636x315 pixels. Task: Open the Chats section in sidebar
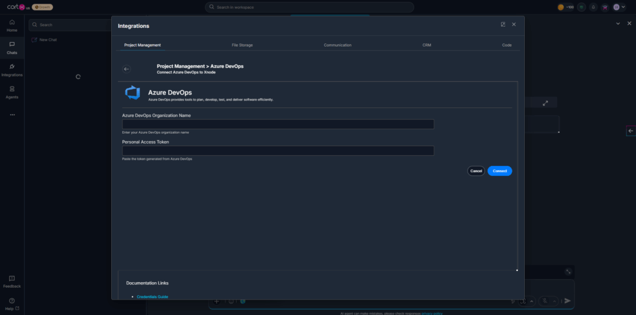[12, 48]
